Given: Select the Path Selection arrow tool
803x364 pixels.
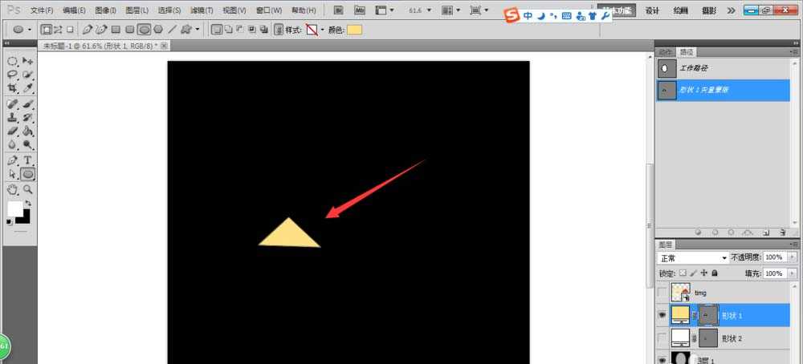Looking at the screenshot, I should [x=13, y=174].
